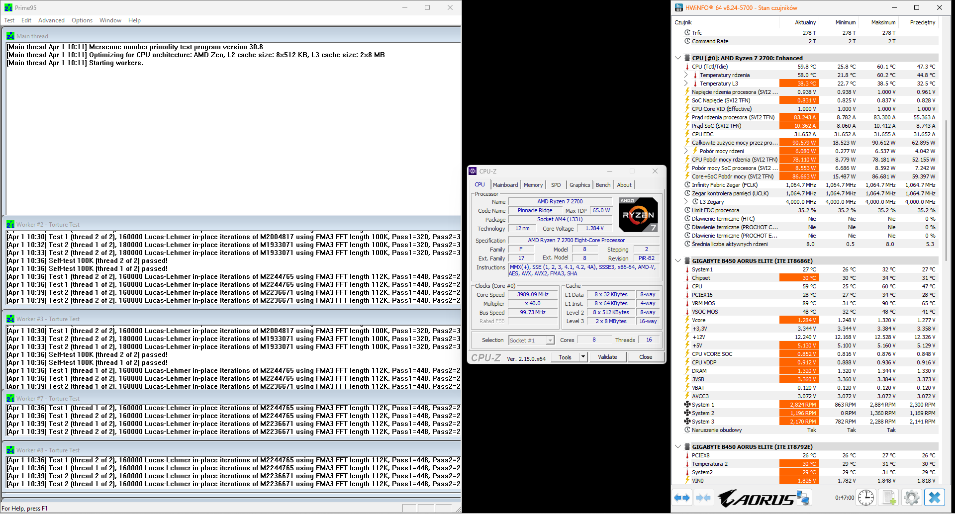This screenshot has width=955, height=514.
Task: Reset sensor timer with the clock icon
Action: 866,498
